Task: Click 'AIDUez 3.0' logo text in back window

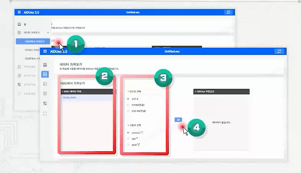Action: pyautogui.click(x=31, y=12)
